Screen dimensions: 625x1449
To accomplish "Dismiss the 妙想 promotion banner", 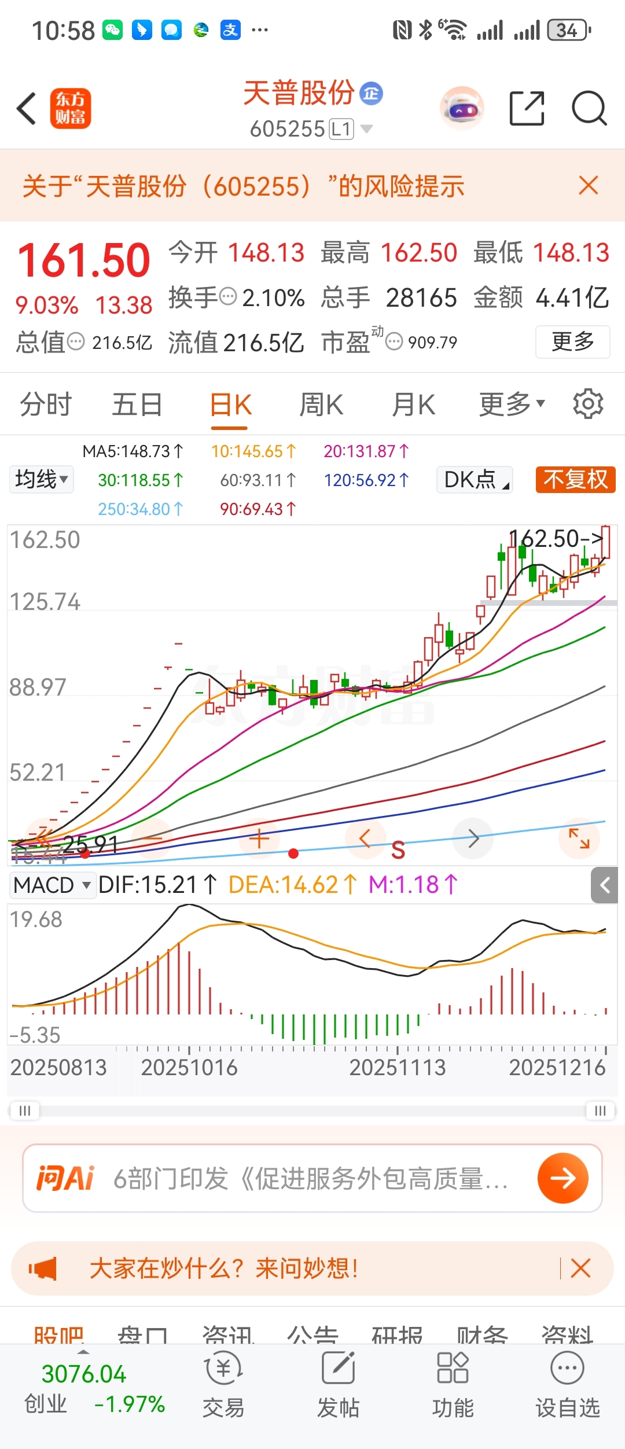I will point(580,1268).
